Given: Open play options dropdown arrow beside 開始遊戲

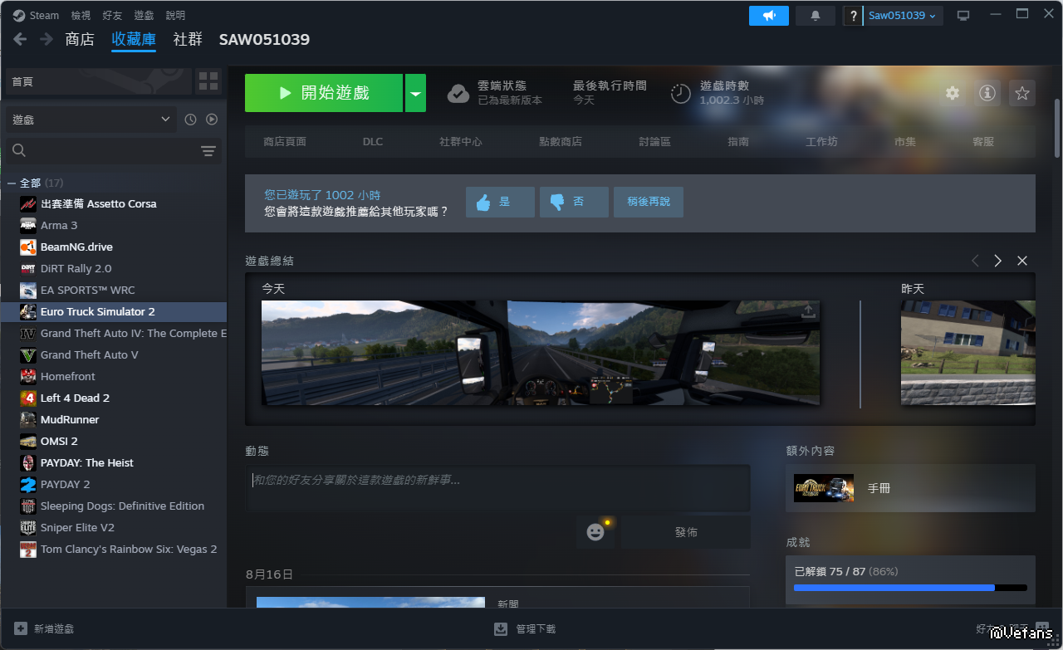Looking at the screenshot, I should (x=415, y=93).
